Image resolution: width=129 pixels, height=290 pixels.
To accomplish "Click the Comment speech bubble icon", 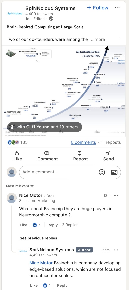I will pos(47,153).
